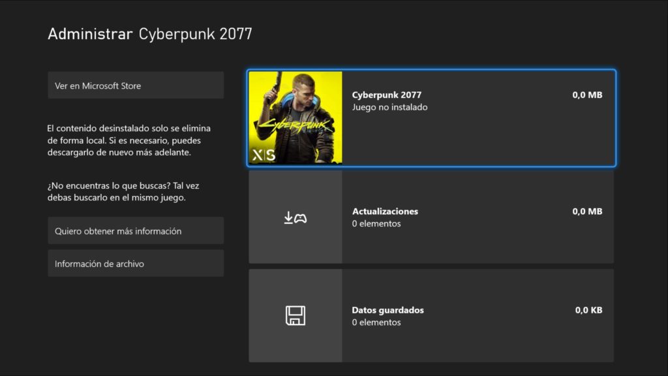Select the saved data floppy disk icon
The width and height of the screenshot is (668, 376).
[296, 315]
